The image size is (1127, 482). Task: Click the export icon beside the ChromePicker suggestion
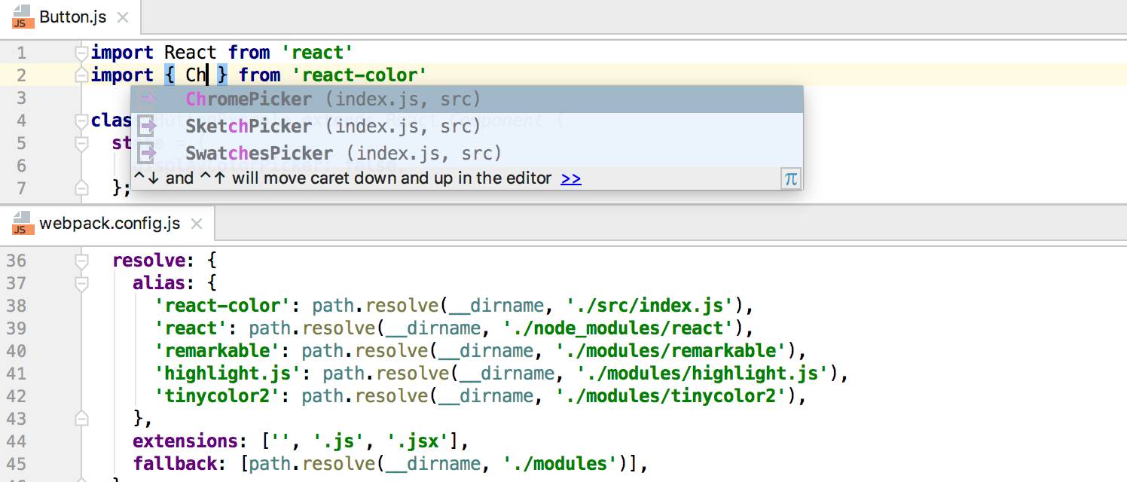[148, 99]
